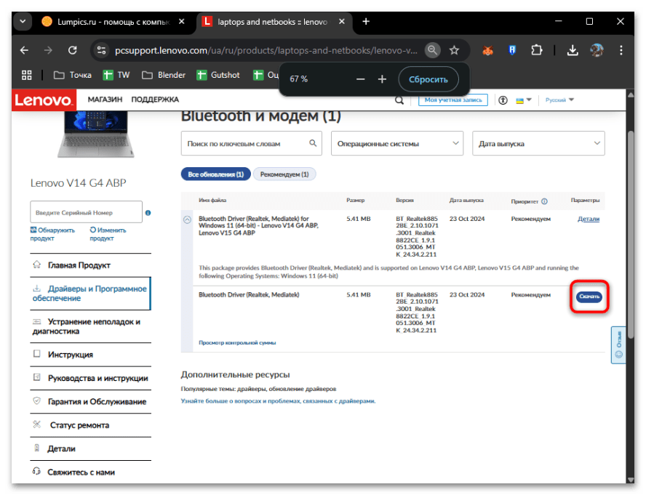Expand the Русский language dropdown
646x495 pixels.
[x=559, y=100]
